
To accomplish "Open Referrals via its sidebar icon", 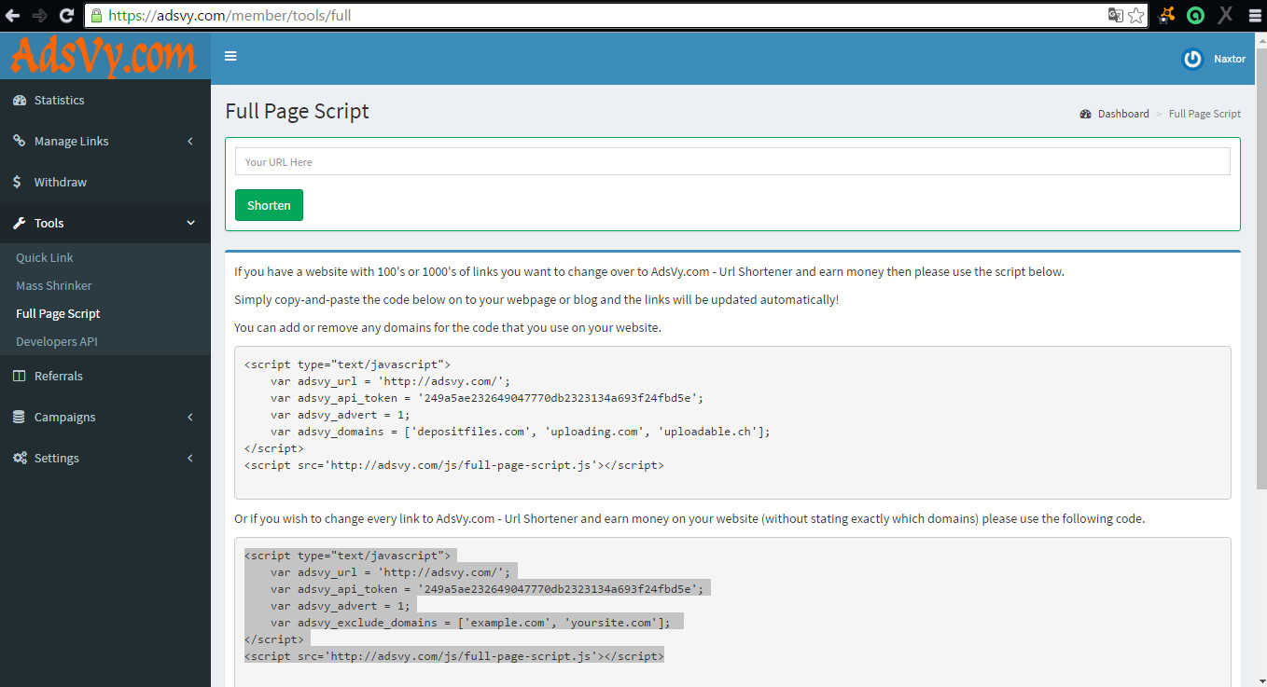I will 21,376.
